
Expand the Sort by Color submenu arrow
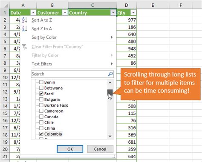tap(112, 37)
